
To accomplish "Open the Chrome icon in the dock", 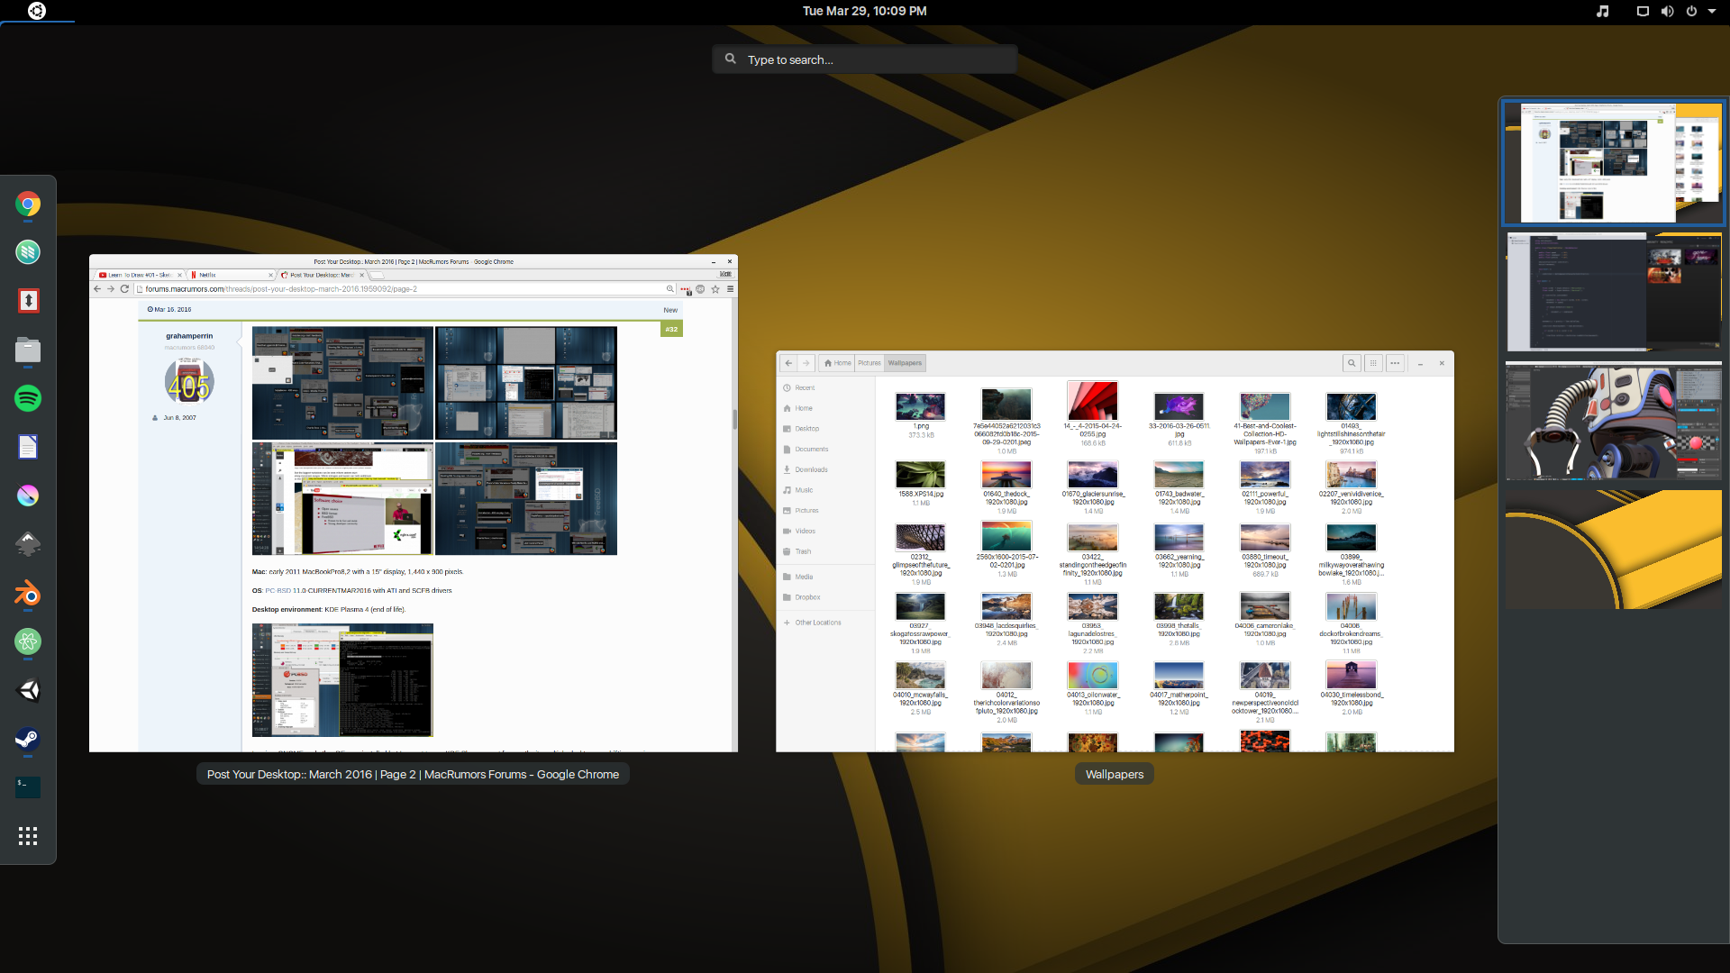I will (29, 205).
